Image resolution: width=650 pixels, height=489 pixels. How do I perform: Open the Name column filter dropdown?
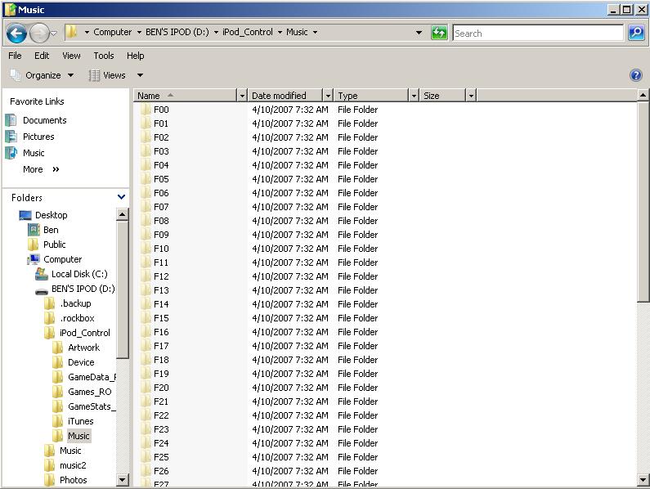coord(242,96)
